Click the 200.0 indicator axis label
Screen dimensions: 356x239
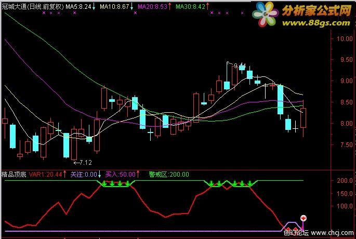coord(345,181)
